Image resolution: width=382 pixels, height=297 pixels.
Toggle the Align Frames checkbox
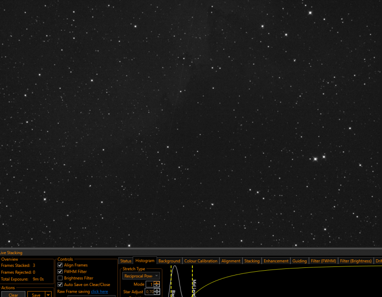pyautogui.click(x=60, y=265)
